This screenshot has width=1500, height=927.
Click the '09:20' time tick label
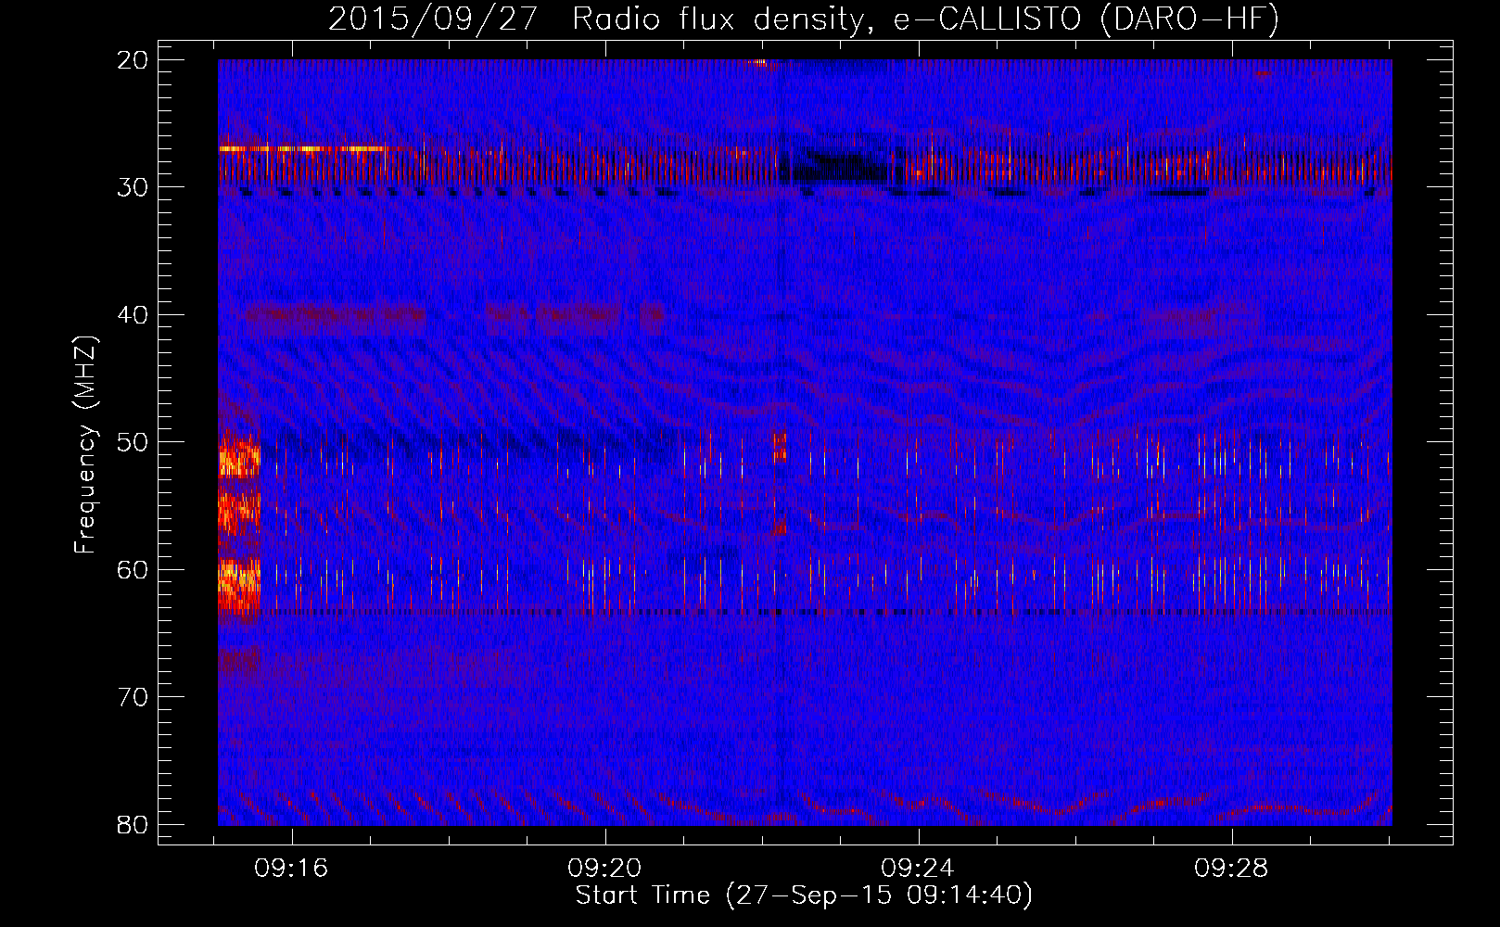605,869
